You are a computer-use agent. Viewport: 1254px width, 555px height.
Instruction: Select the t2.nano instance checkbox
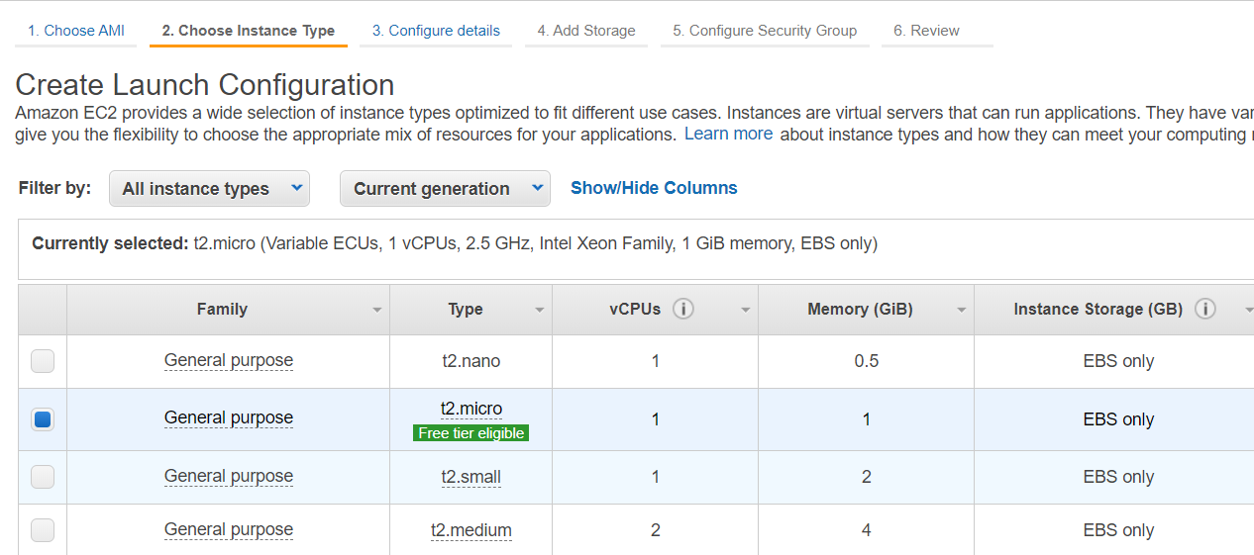tap(43, 361)
